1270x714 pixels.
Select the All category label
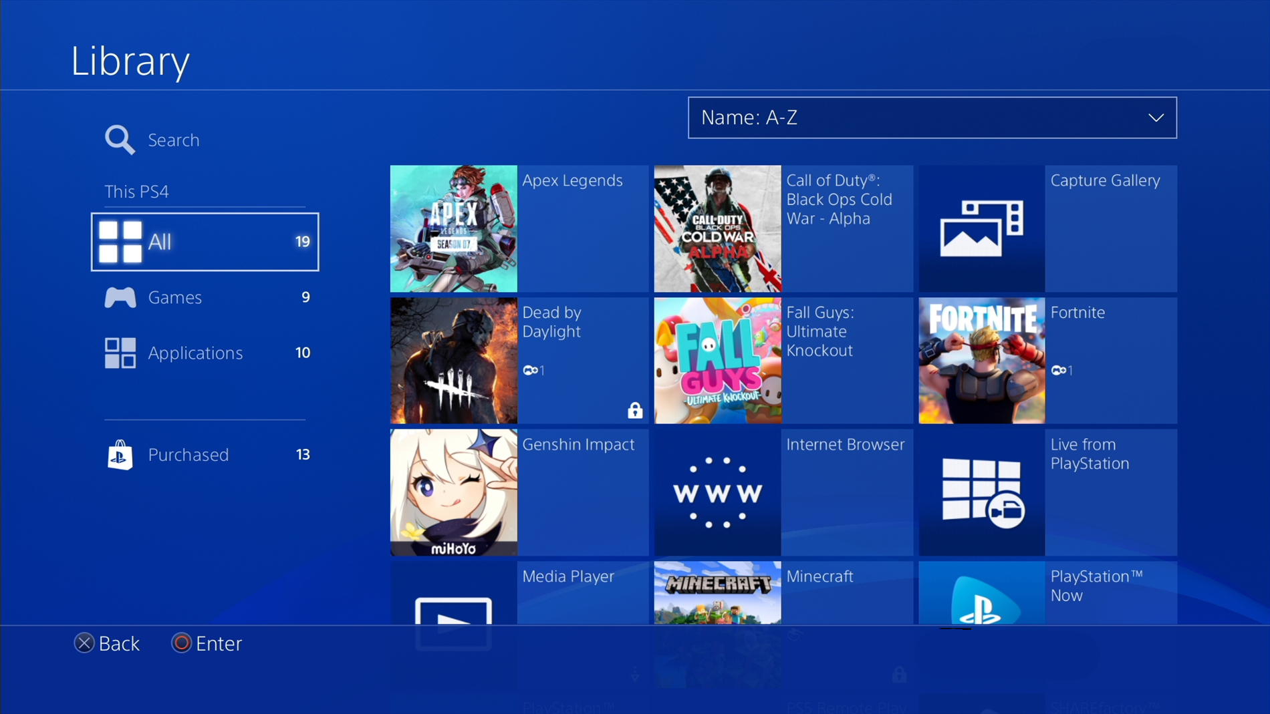160,242
